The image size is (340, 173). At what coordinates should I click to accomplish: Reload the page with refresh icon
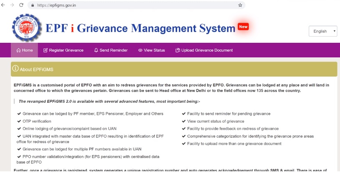(x=21, y=5)
